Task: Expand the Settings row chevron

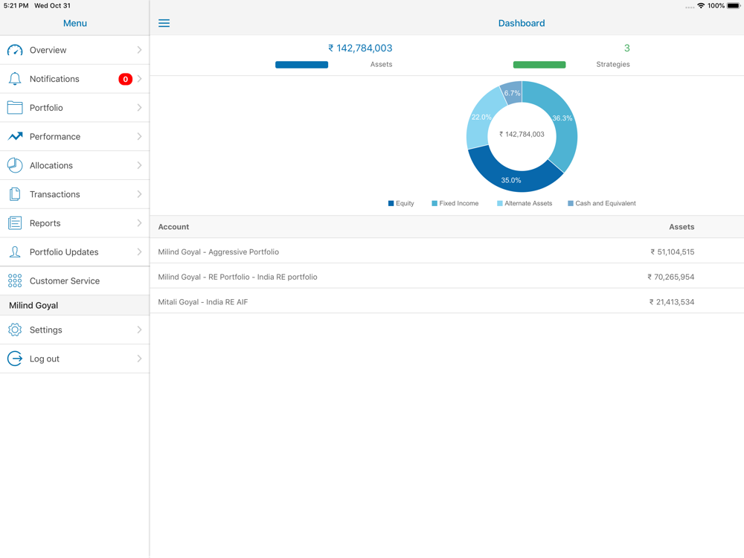Action: (x=140, y=330)
